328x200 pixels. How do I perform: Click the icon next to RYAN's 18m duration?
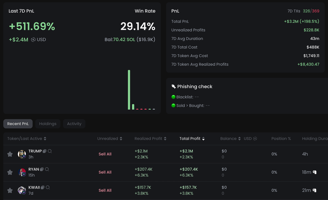(x=315, y=172)
